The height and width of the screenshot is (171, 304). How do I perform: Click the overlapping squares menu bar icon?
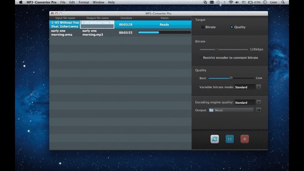pyautogui.click(x=205, y=2)
